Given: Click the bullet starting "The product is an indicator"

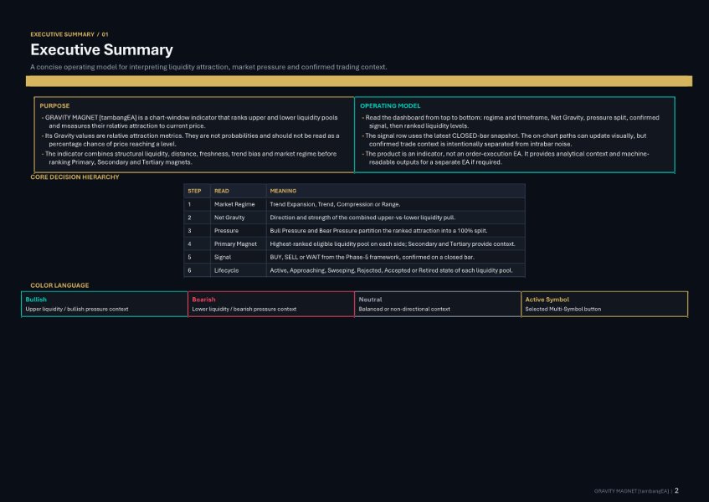Looking at the screenshot, I should [506, 157].
